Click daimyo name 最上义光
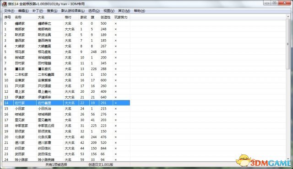This screenshot has height=169, width=293. (44, 92)
